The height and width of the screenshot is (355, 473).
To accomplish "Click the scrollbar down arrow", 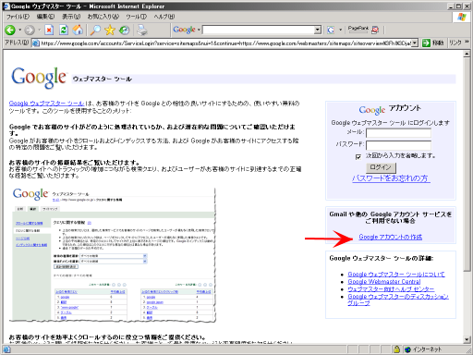I will (467, 339).
